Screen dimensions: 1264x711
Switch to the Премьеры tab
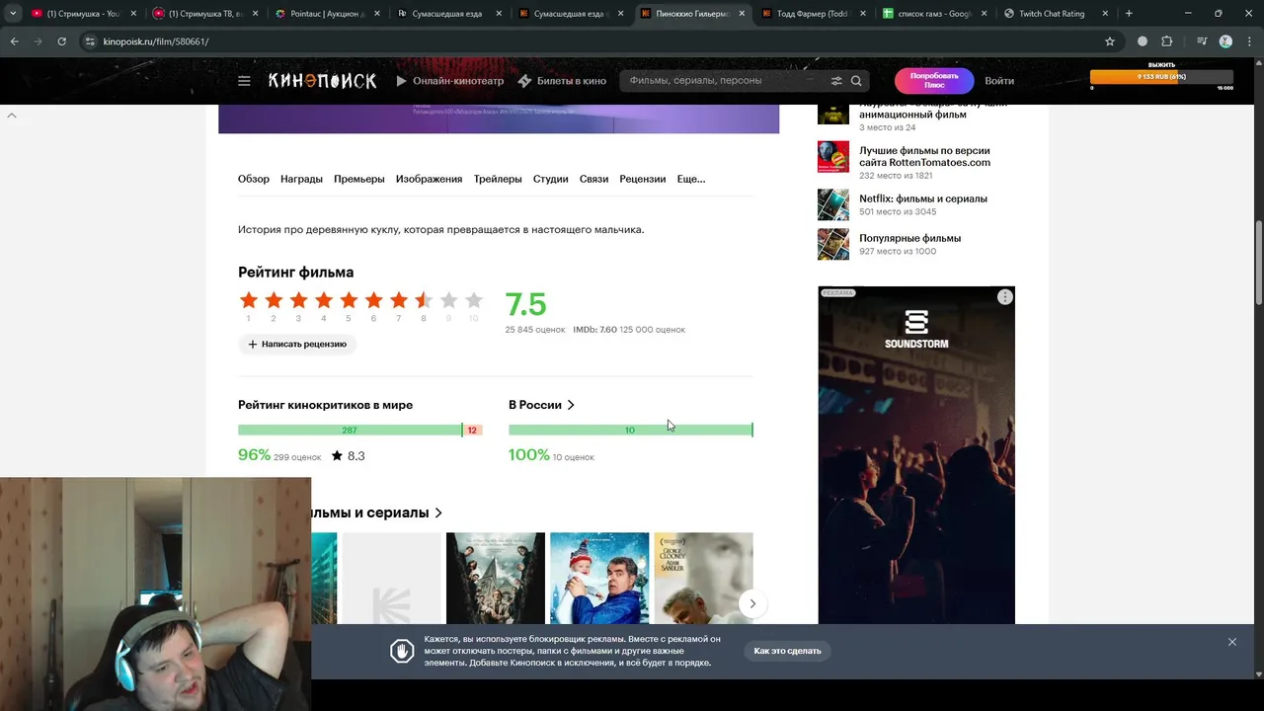coord(359,179)
